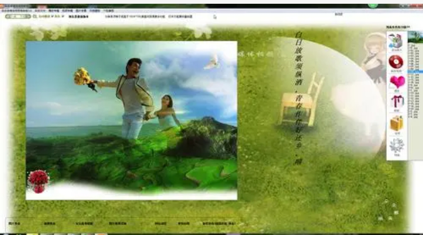Click the leftmost text button in bottom bar
Screen dimensions: 423x235
tap(14, 224)
